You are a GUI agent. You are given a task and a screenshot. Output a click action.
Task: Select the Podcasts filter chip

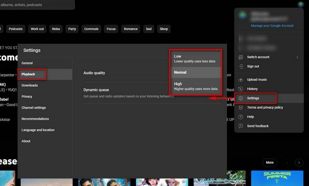click(16, 29)
